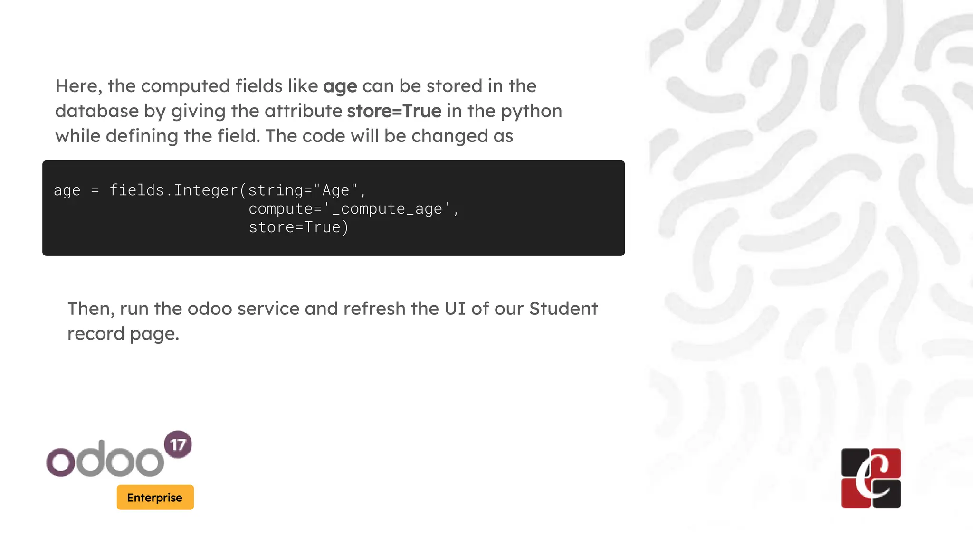Click the odoo logo
This screenshot has height=547, width=973.
(x=105, y=459)
